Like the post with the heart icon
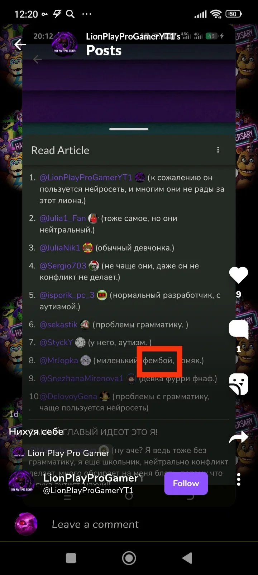The height and width of the screenshot is (575, 258). click(239, 275)
